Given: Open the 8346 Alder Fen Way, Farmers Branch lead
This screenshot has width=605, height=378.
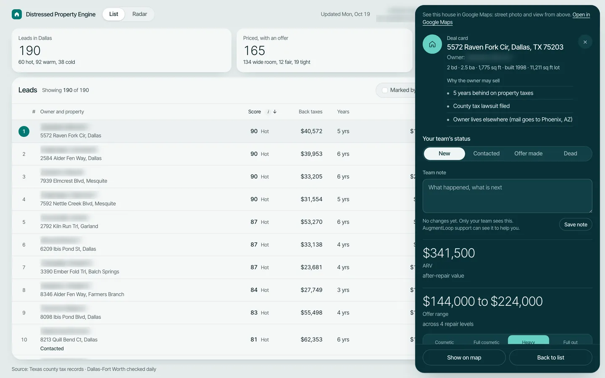Looking at the screenshot, I should 213,290.
